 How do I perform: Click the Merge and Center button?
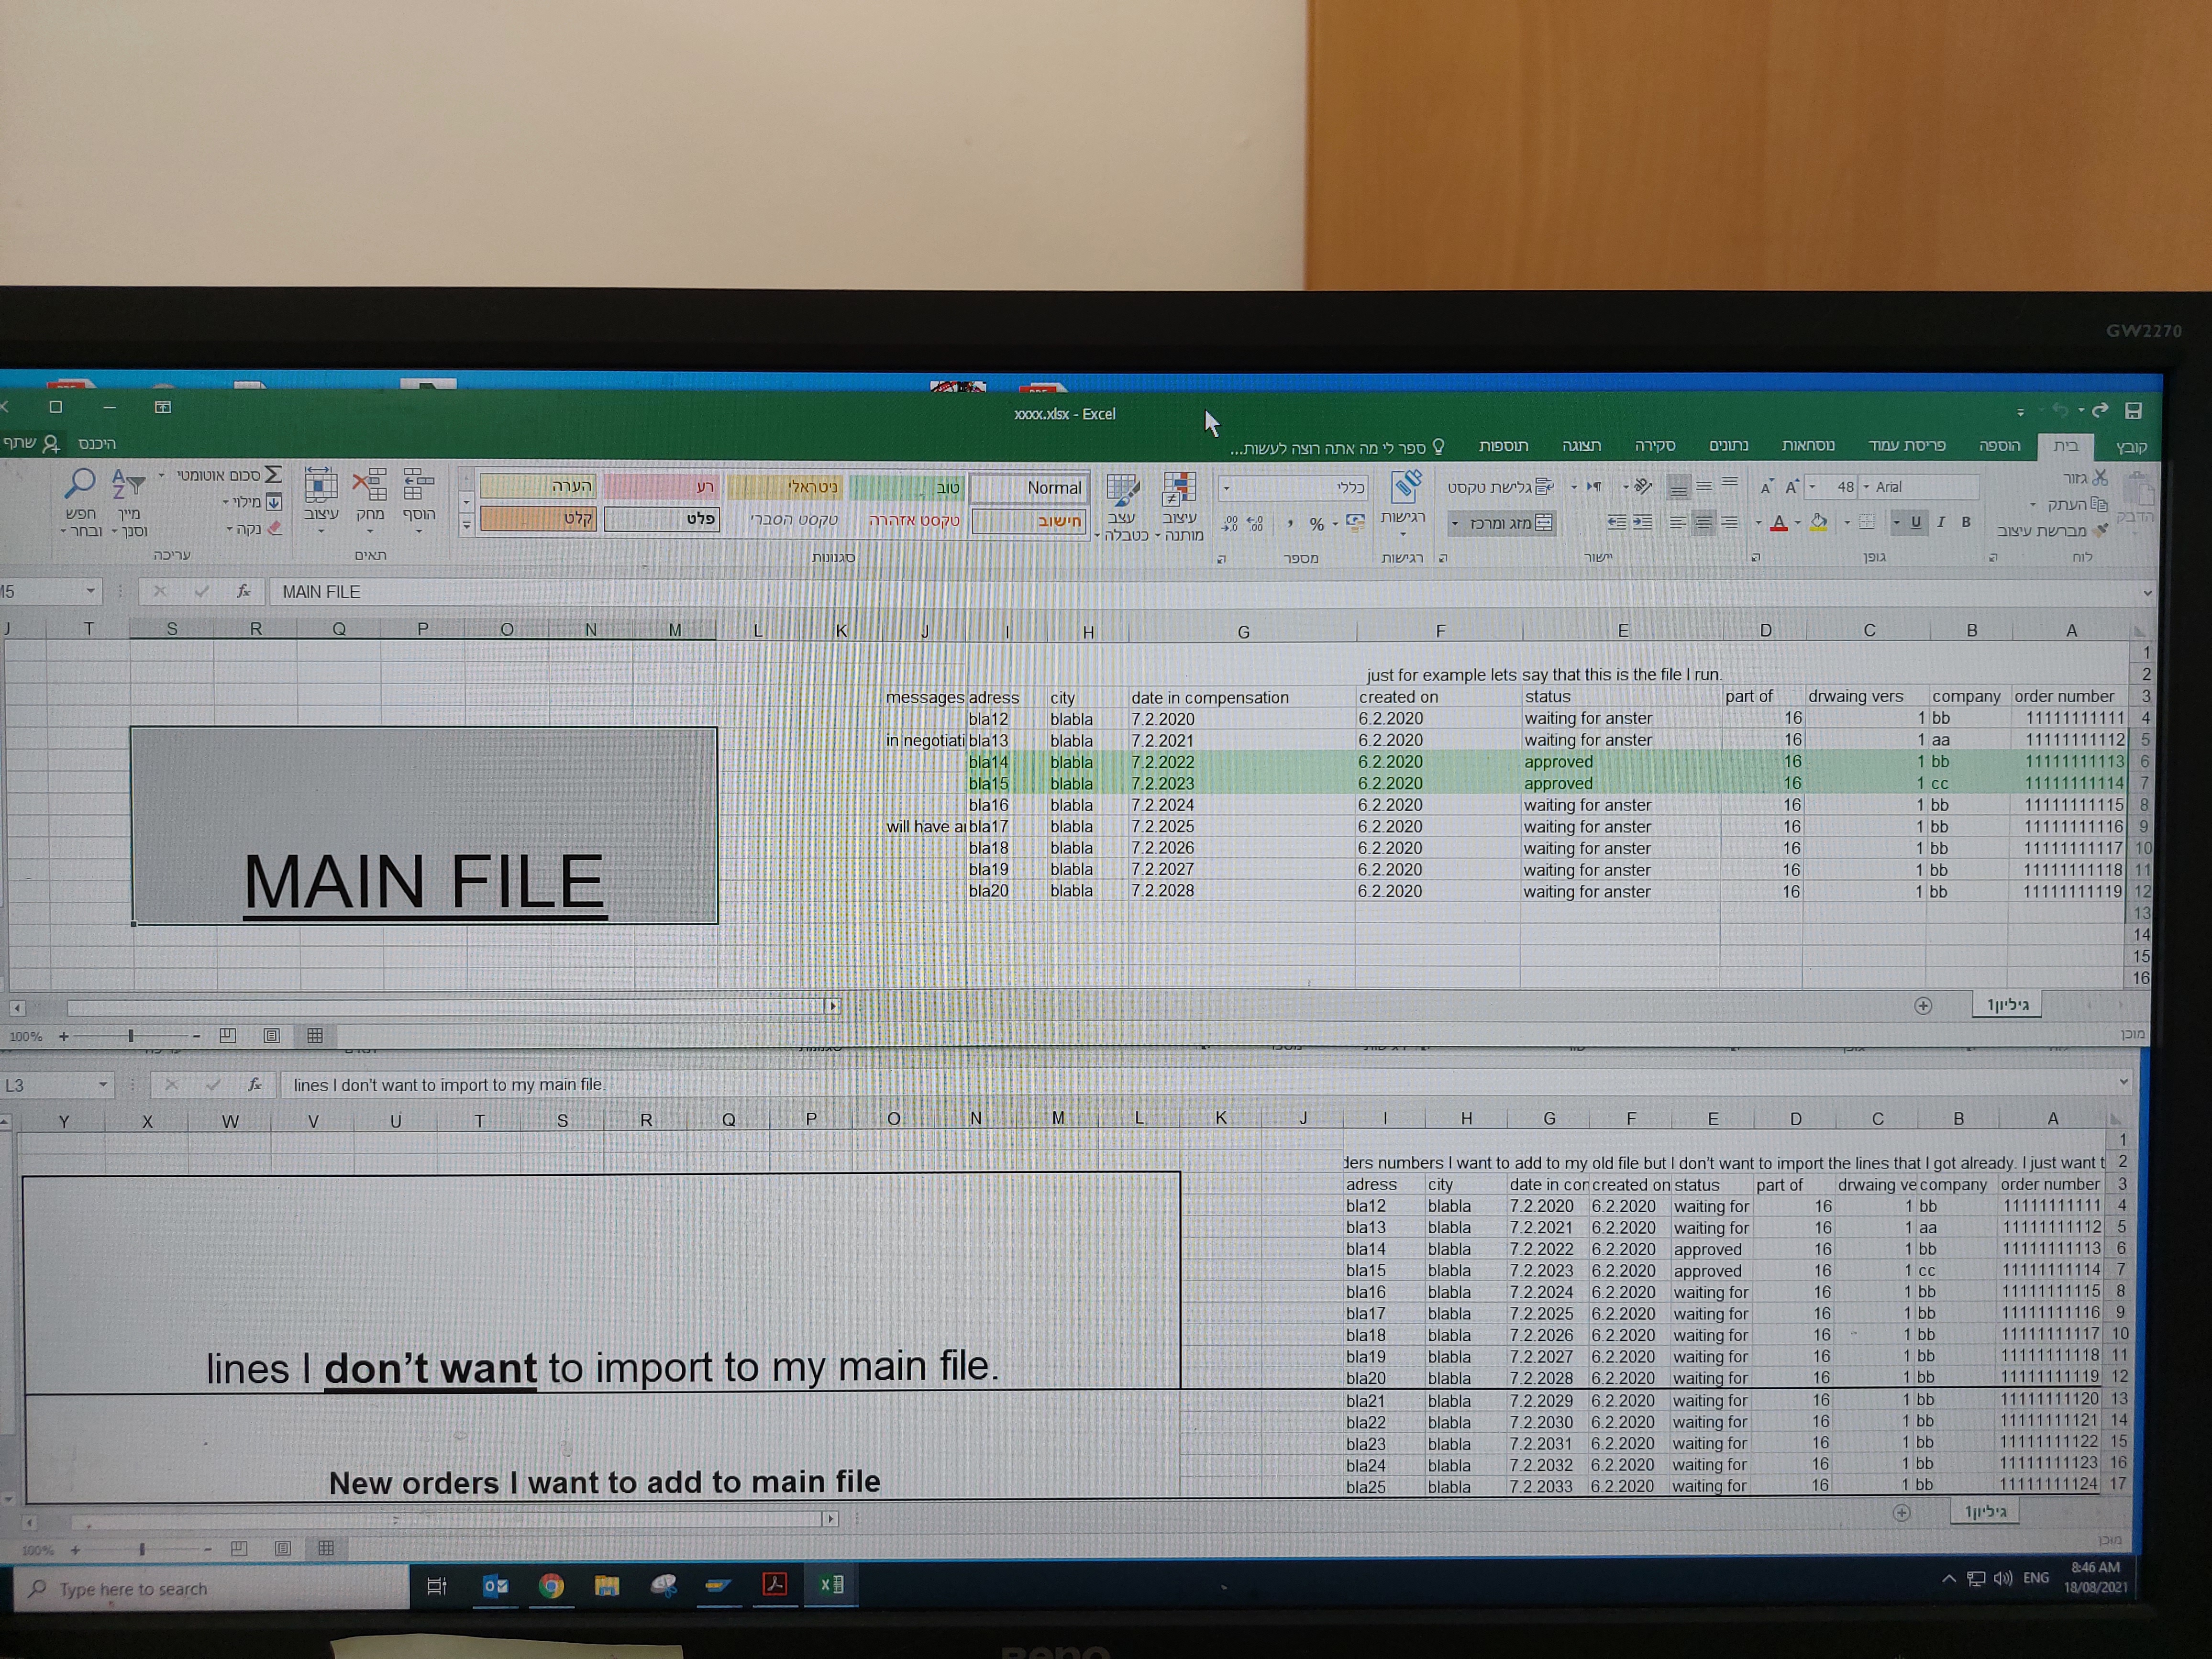point(1508,523)
